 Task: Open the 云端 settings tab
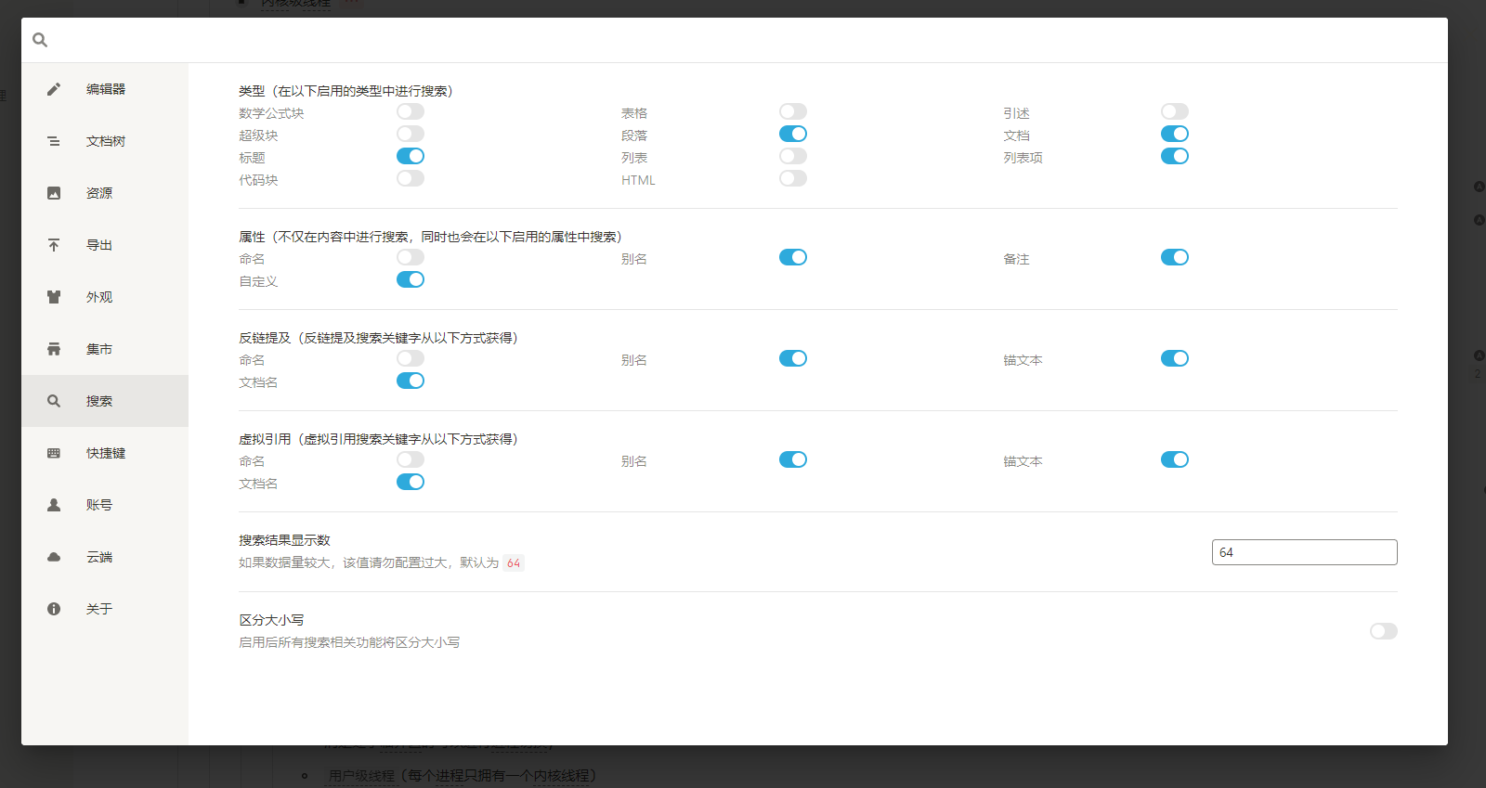point(105,557)
